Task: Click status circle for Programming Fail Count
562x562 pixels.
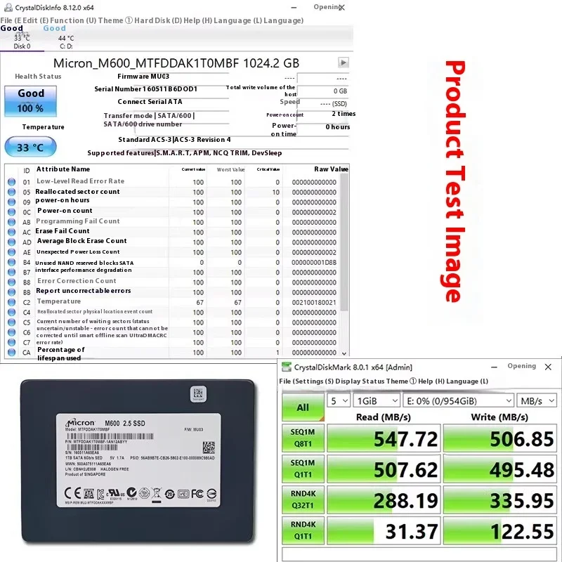Action: coord(11,222)
